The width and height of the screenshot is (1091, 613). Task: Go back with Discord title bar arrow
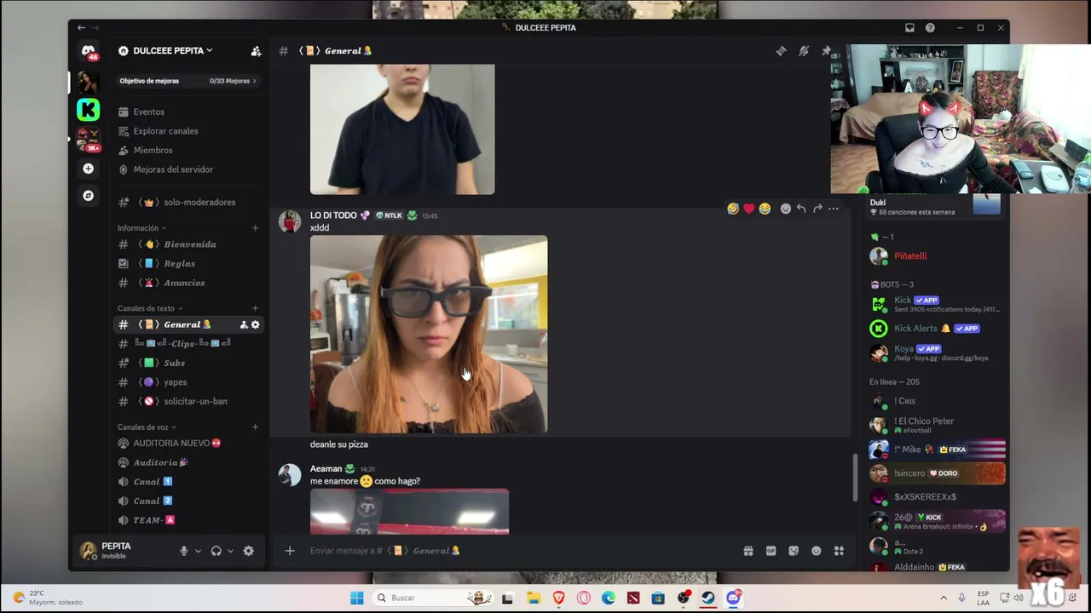click(x=81, y=27)
